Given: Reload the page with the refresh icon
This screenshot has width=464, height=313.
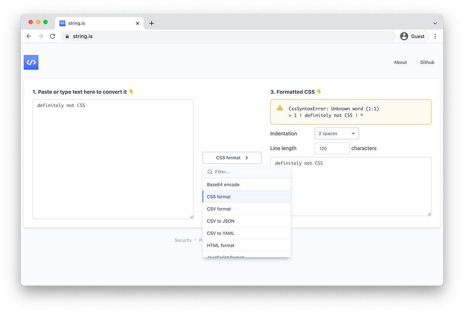Looking at the screenshot, I should [52, 36].
